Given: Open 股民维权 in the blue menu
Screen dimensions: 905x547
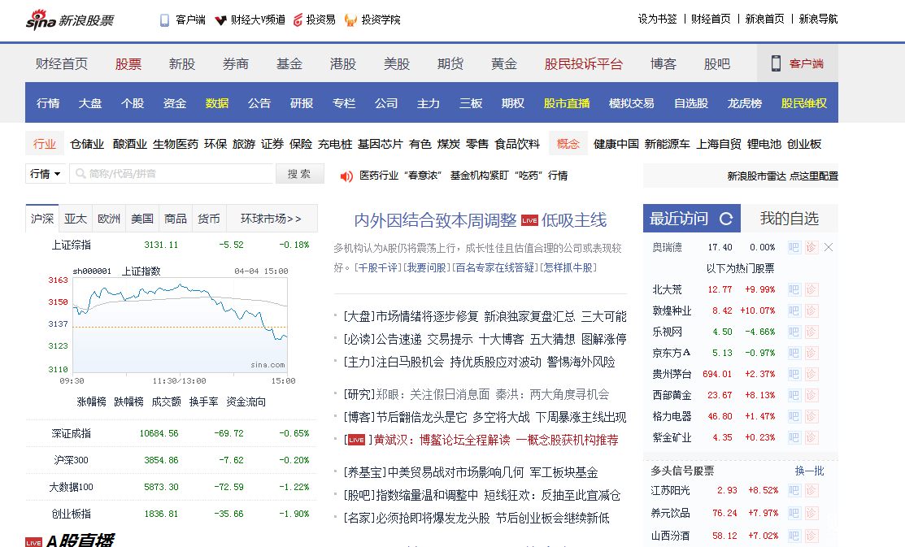Looking at the screenshot, I should click(804, 103).
